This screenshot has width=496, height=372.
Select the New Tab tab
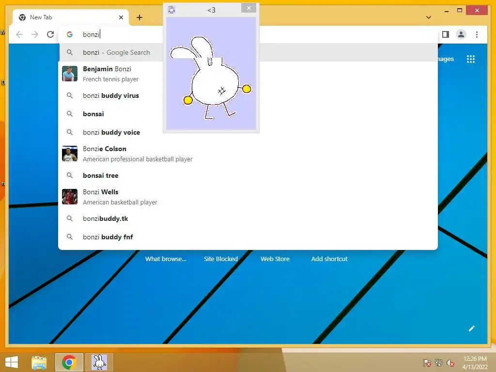coord(71,17)
